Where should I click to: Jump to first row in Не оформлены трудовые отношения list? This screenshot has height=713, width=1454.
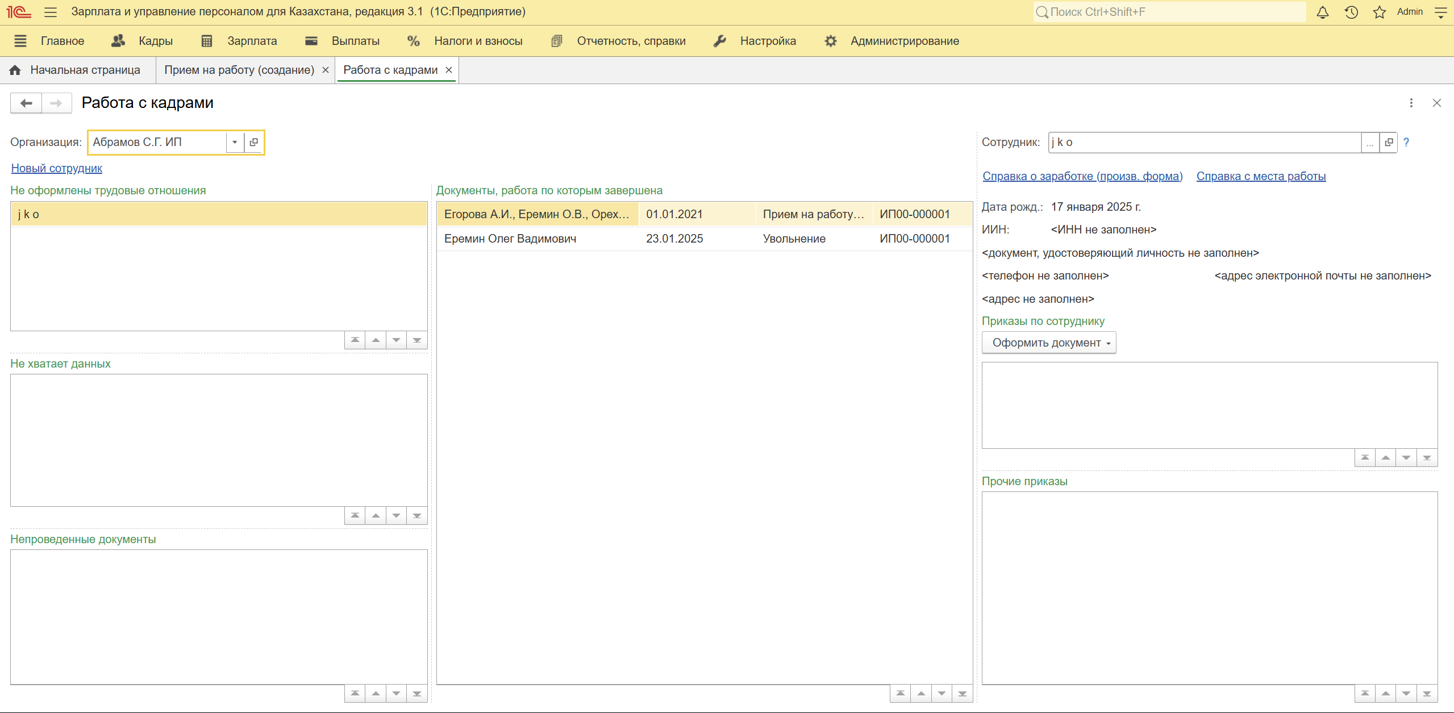(x=355, y=340)
